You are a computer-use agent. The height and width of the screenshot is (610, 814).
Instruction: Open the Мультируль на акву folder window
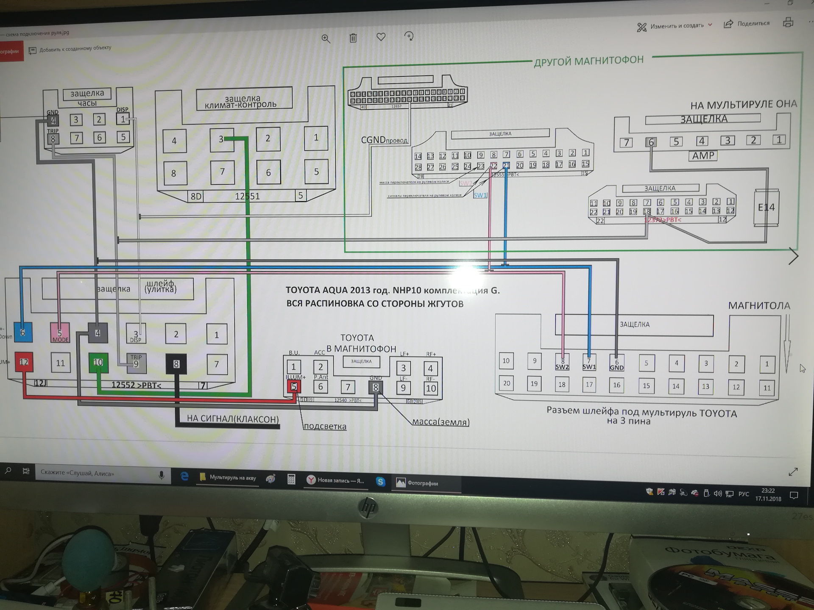pos(228,478)
